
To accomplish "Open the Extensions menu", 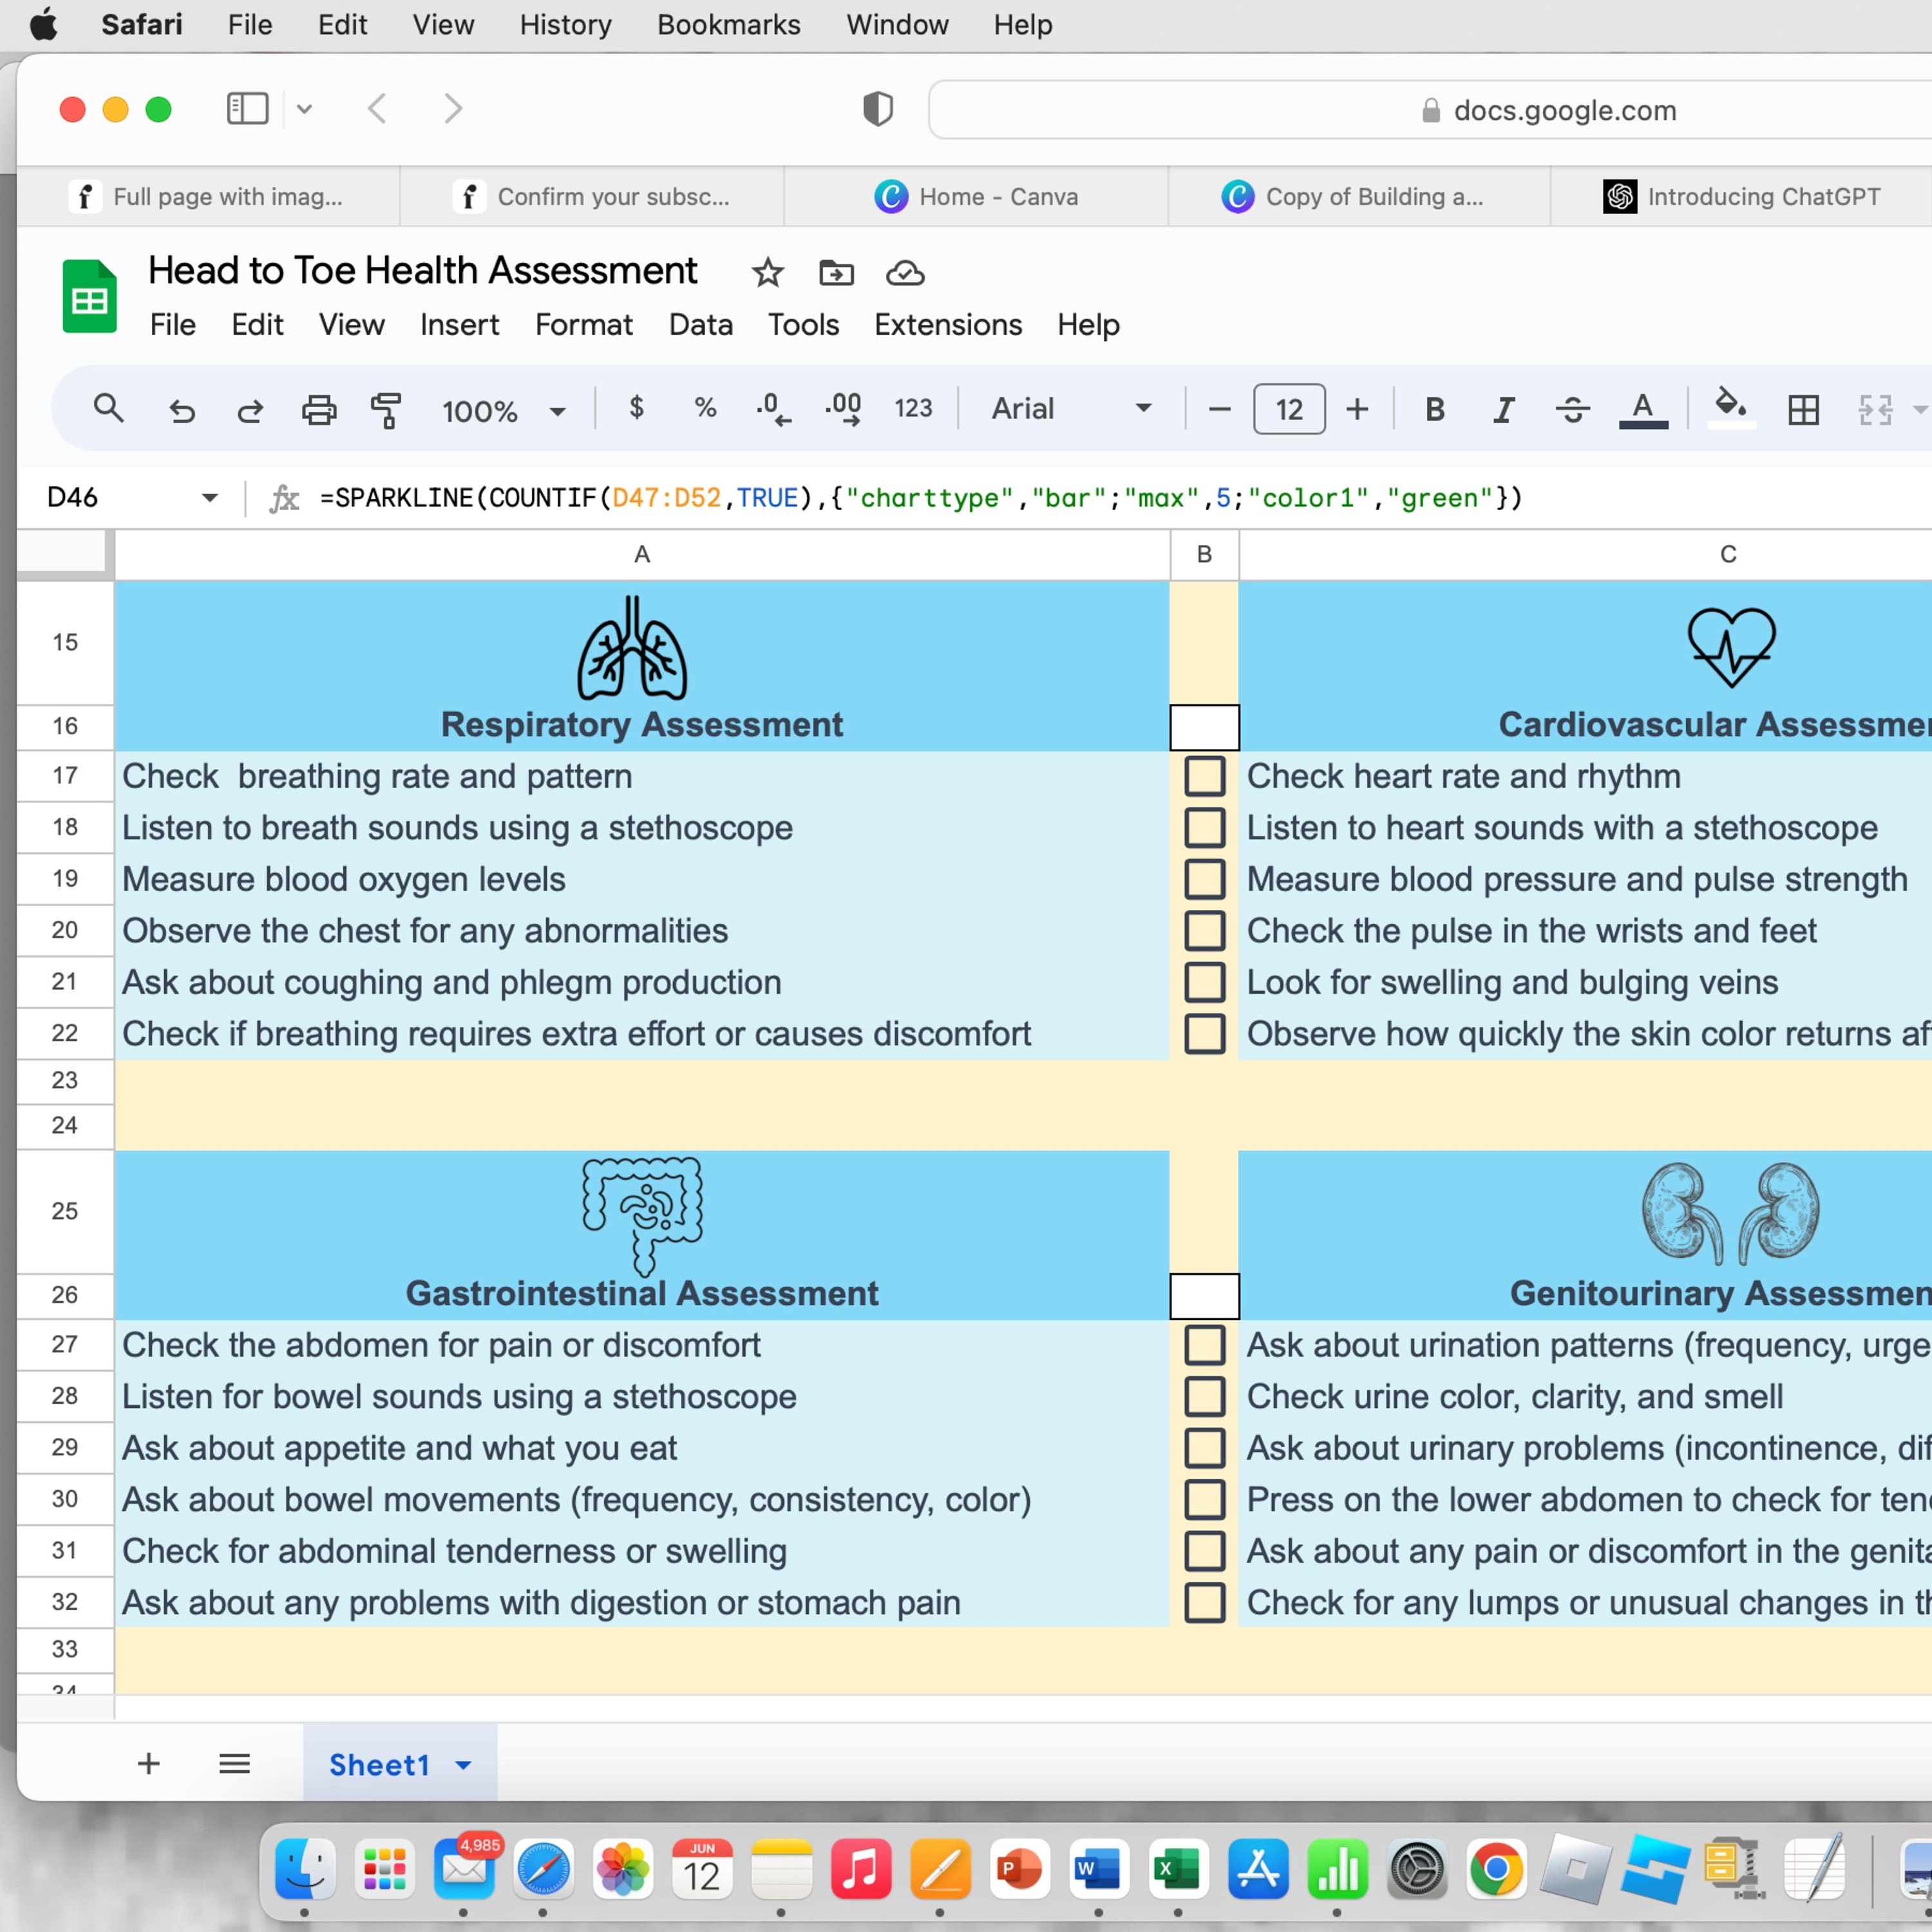I will click(x=947, y=325).
